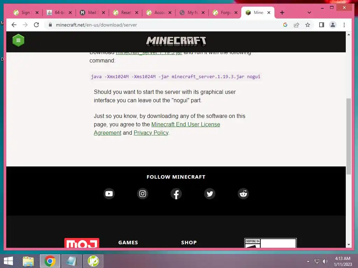The width and height of the screenshot is (358, 268).
Task: Go back to the previous page
Action: [14, 25]
